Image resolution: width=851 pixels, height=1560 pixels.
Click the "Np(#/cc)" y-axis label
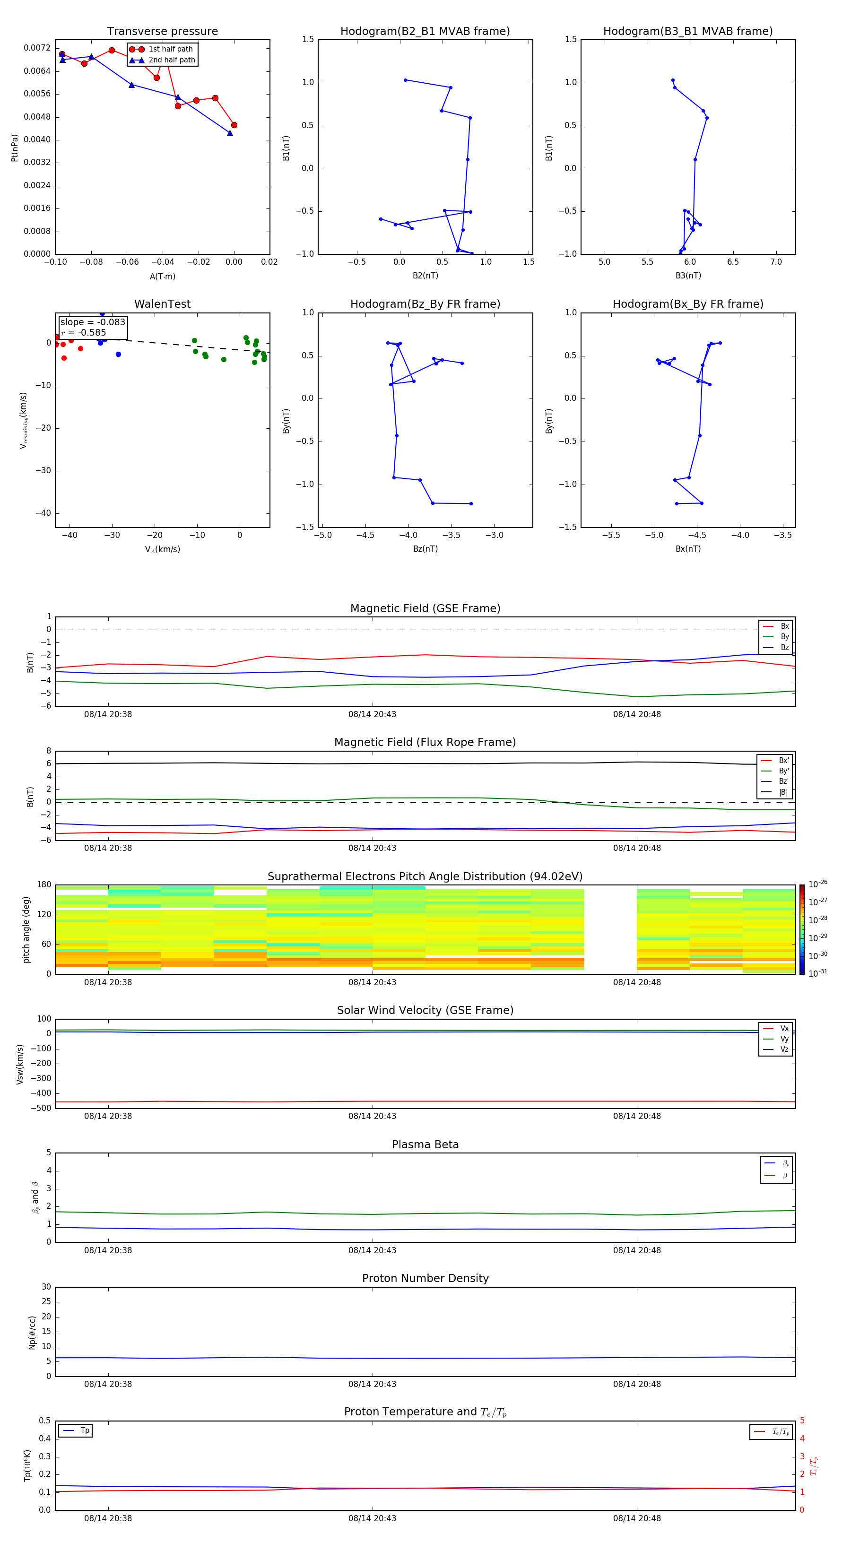(x=32, y=1332)
